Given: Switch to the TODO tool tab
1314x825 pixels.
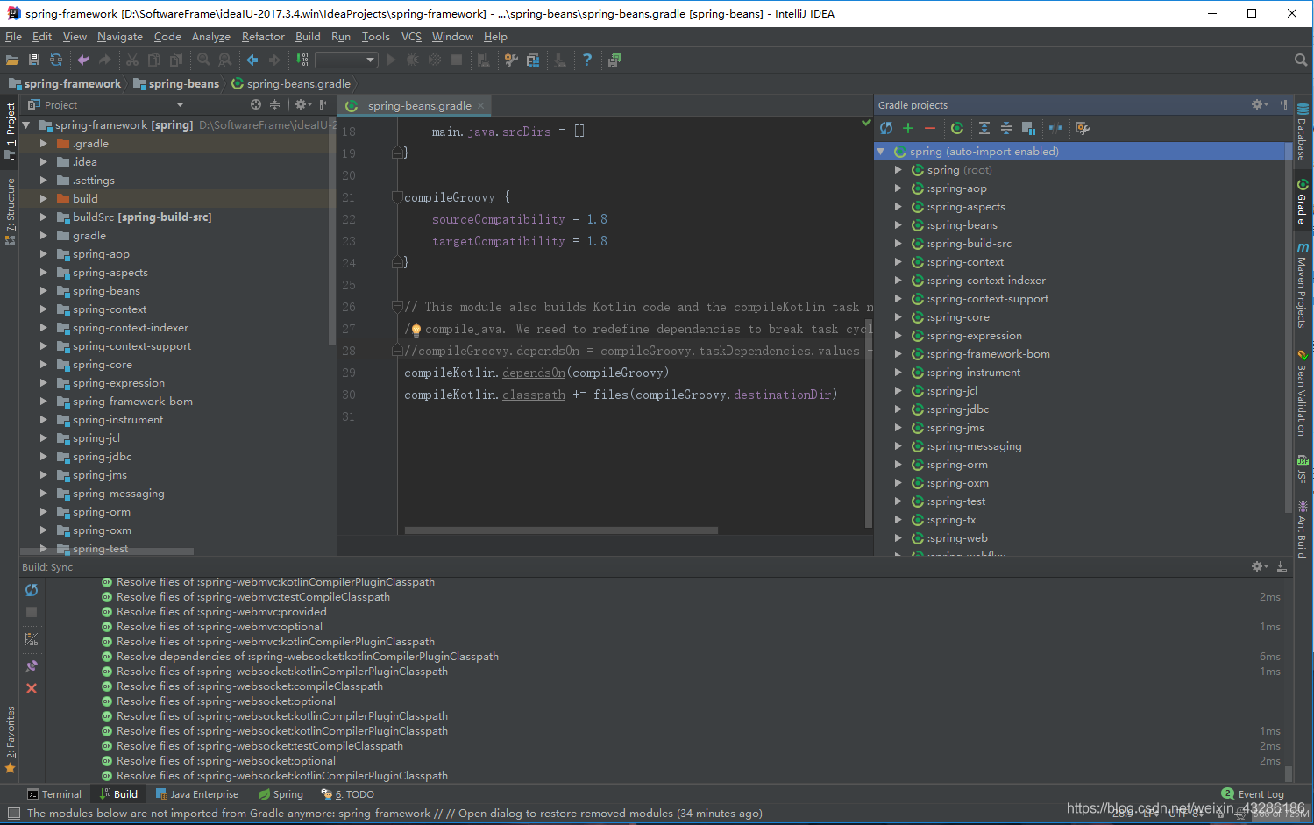Looking at the screenshot, I should [x=348, y=794].
